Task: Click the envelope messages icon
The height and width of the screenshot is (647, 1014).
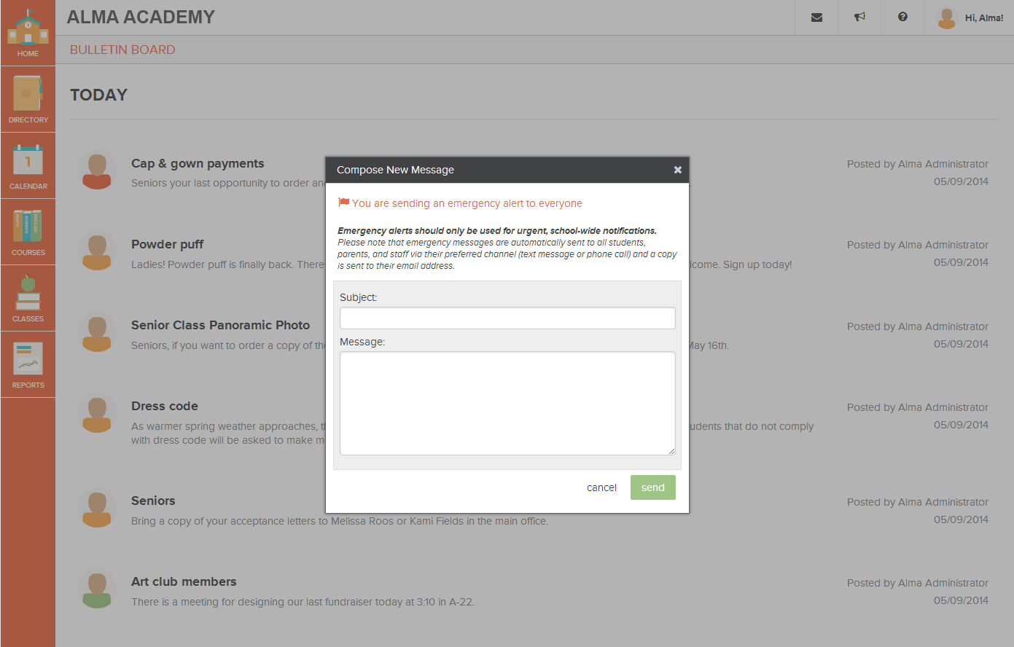Action: (x=816, y=17)
